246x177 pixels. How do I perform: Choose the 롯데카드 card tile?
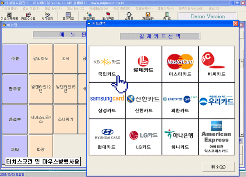(x=143, y=64)
